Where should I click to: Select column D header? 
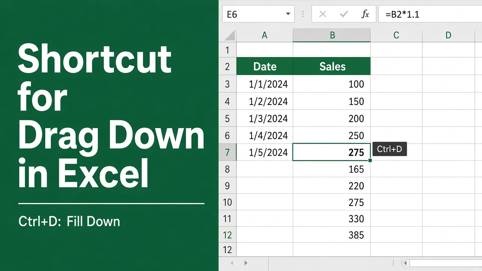click(448, 35)
